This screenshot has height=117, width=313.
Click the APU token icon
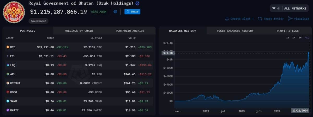[x=8, y=74]
